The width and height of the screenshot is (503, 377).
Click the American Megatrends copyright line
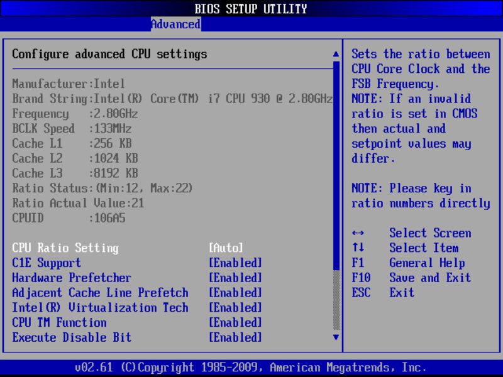click(251, 367)
